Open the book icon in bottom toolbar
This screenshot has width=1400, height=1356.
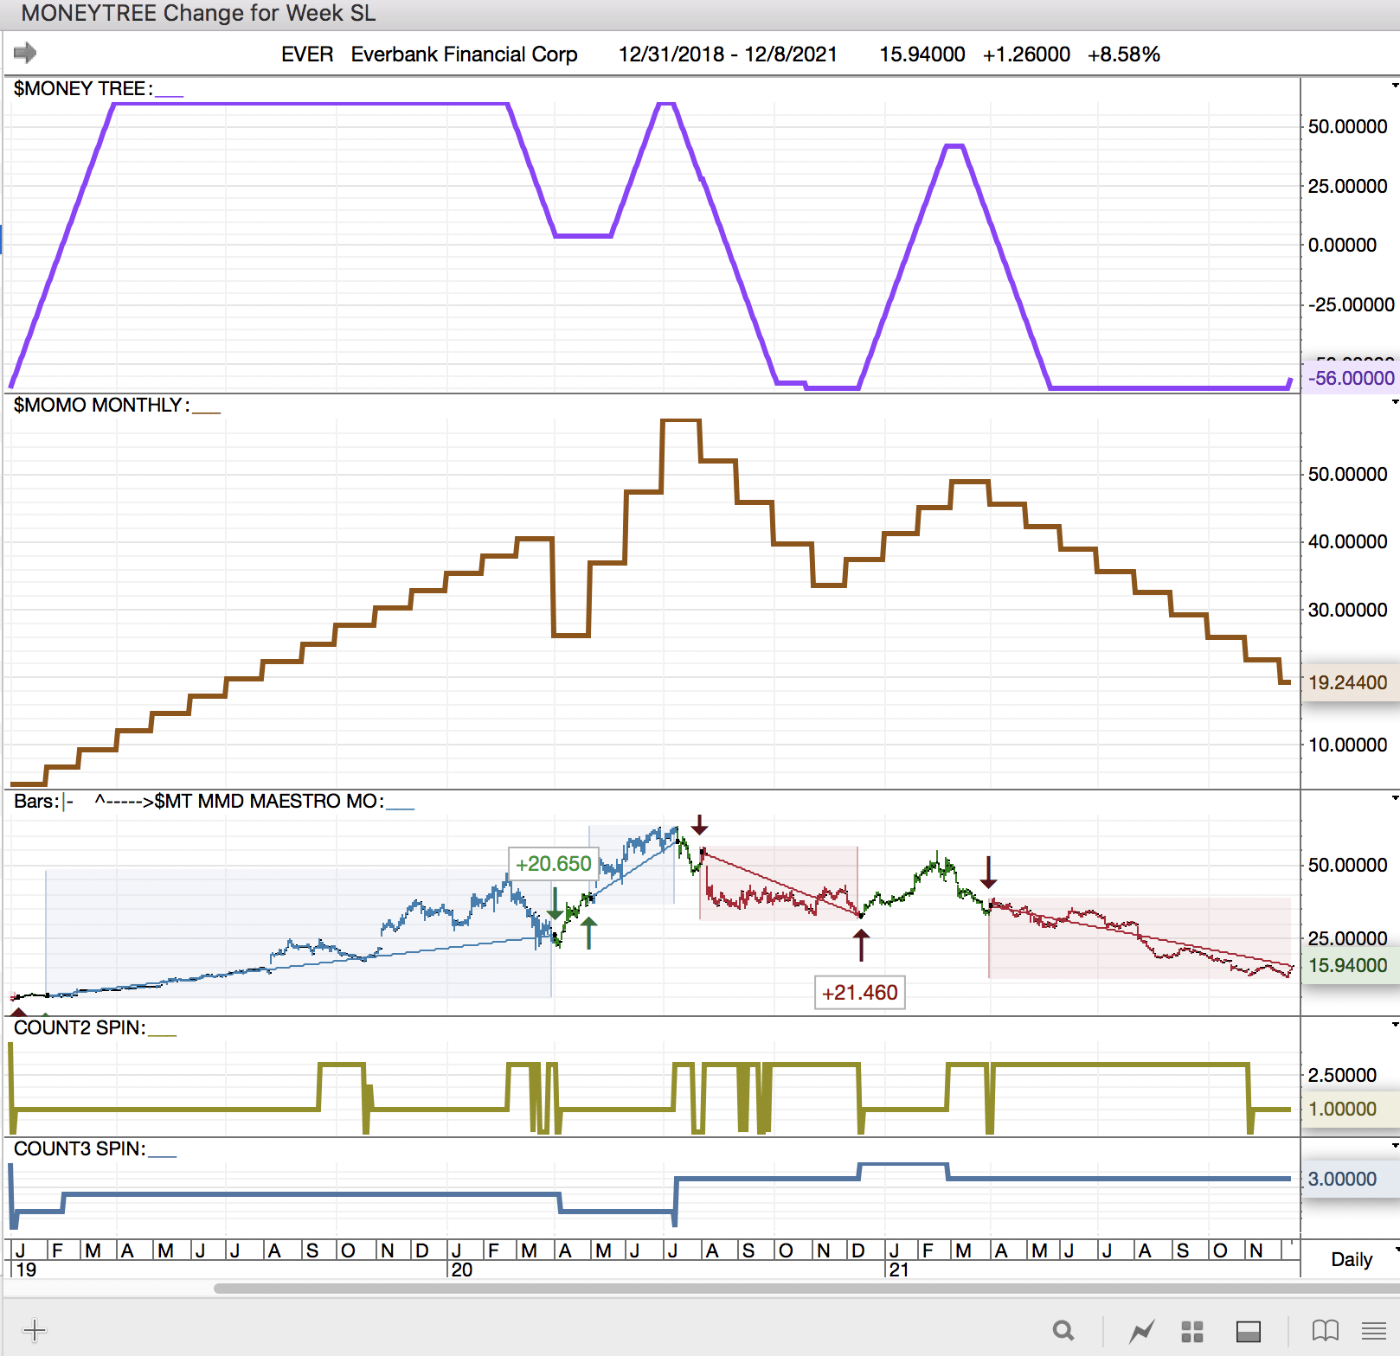[x=1325, y=1330]
